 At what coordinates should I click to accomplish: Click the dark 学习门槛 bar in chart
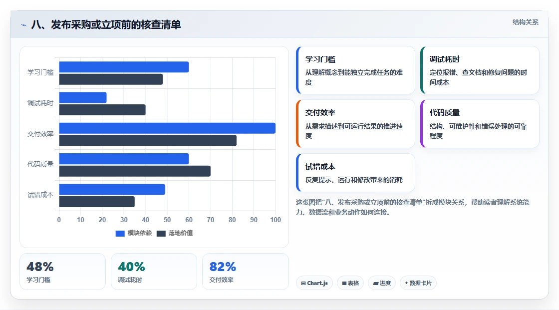click(x=111, y=79)
